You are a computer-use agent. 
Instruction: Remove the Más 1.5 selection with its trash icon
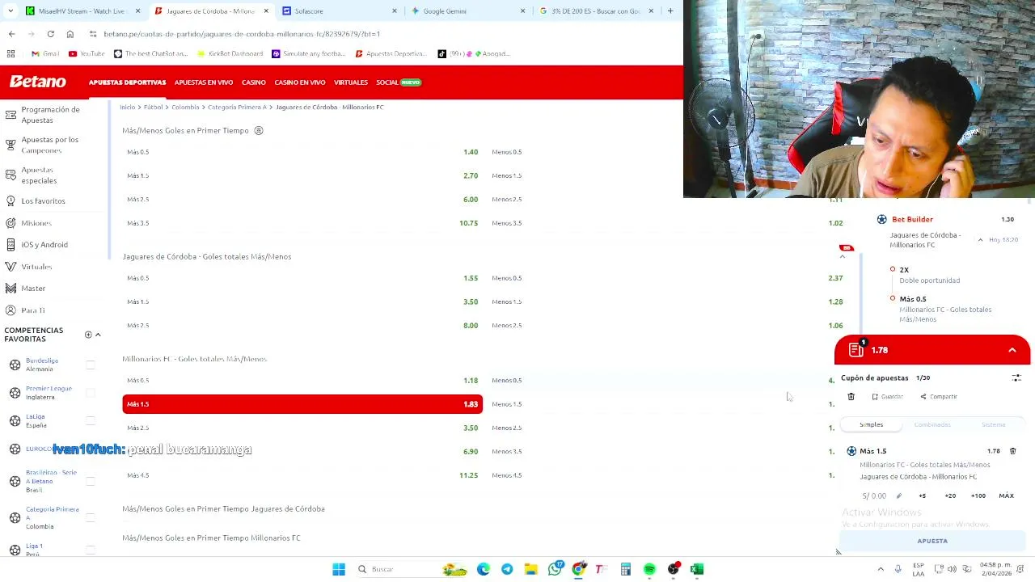1012,451
